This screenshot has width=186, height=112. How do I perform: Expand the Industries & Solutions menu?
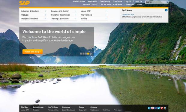tap(34, 11)
